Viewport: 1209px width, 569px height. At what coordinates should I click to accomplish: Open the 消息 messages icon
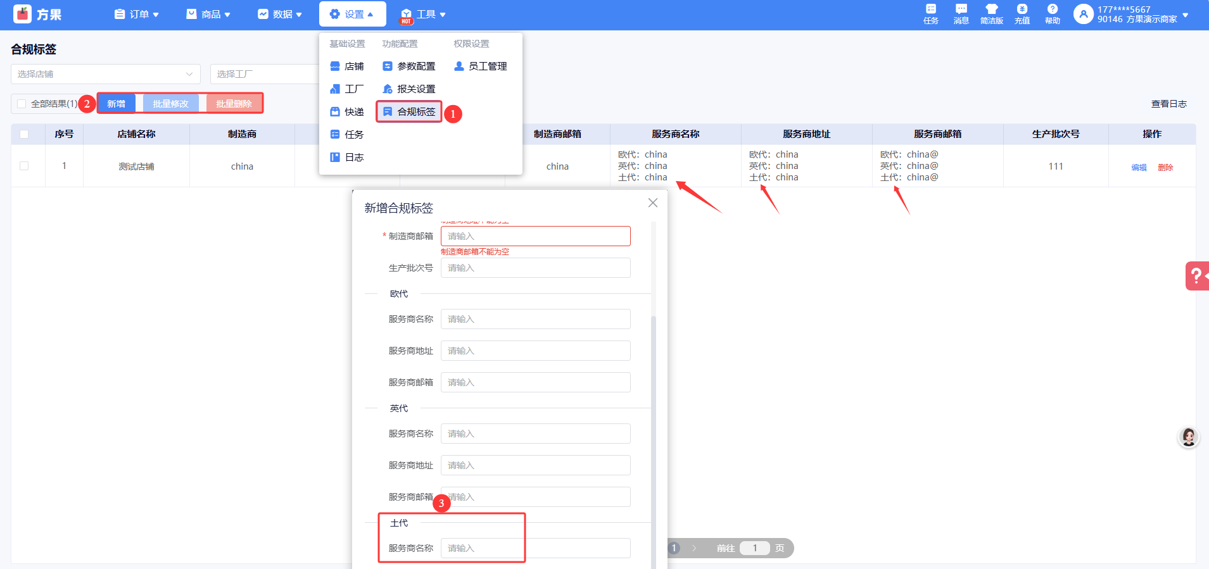click(x=961, y=13)
